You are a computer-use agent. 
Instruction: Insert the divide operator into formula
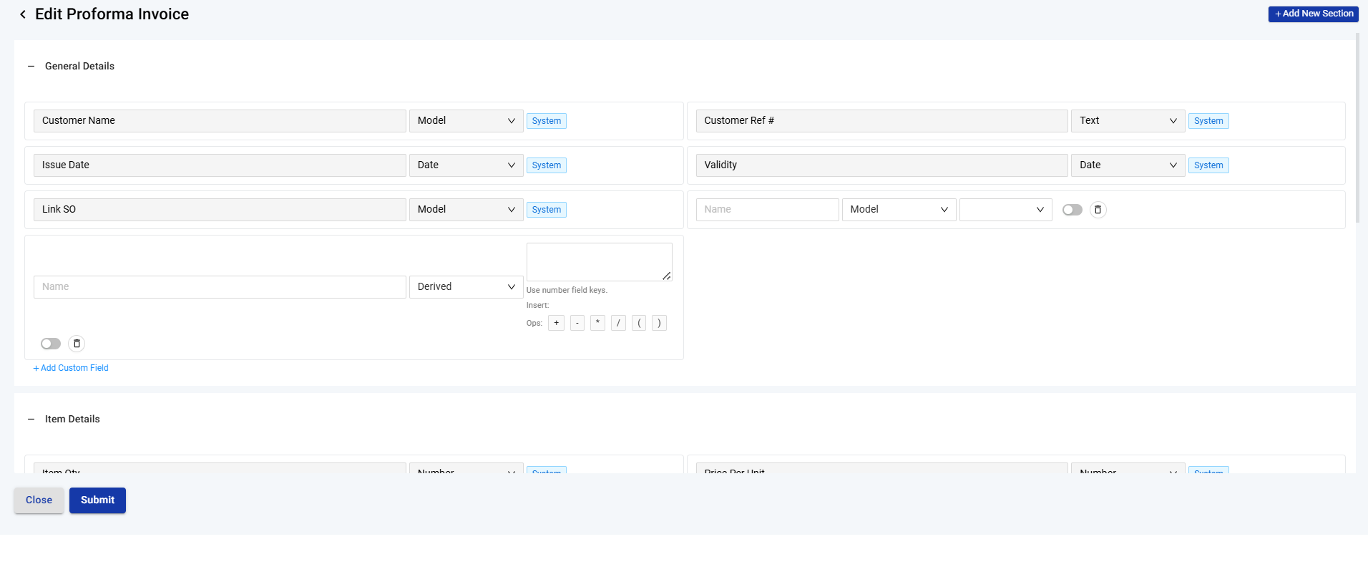tap(618, 323)
